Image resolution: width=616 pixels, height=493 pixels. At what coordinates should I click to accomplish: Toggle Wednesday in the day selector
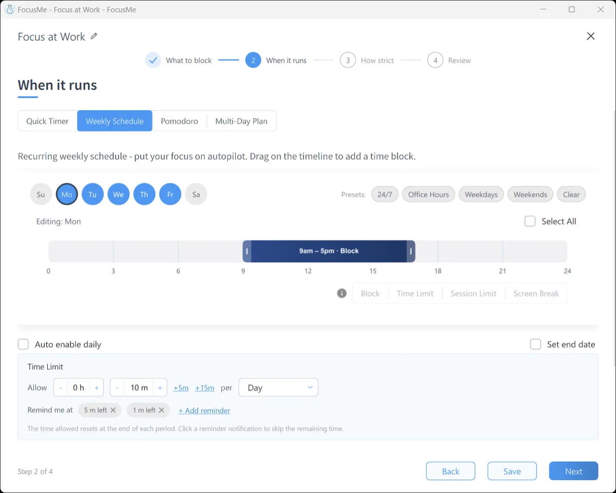pyautogui.click(x=119, y=195)
